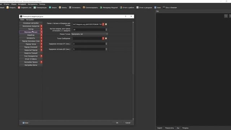
Task: Expand the Режим Тэгала dropdown
Action: tap(90, 34)
